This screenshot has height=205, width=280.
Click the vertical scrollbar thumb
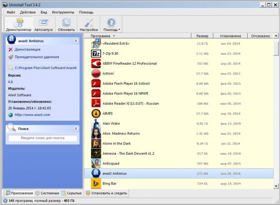[276, 48]
